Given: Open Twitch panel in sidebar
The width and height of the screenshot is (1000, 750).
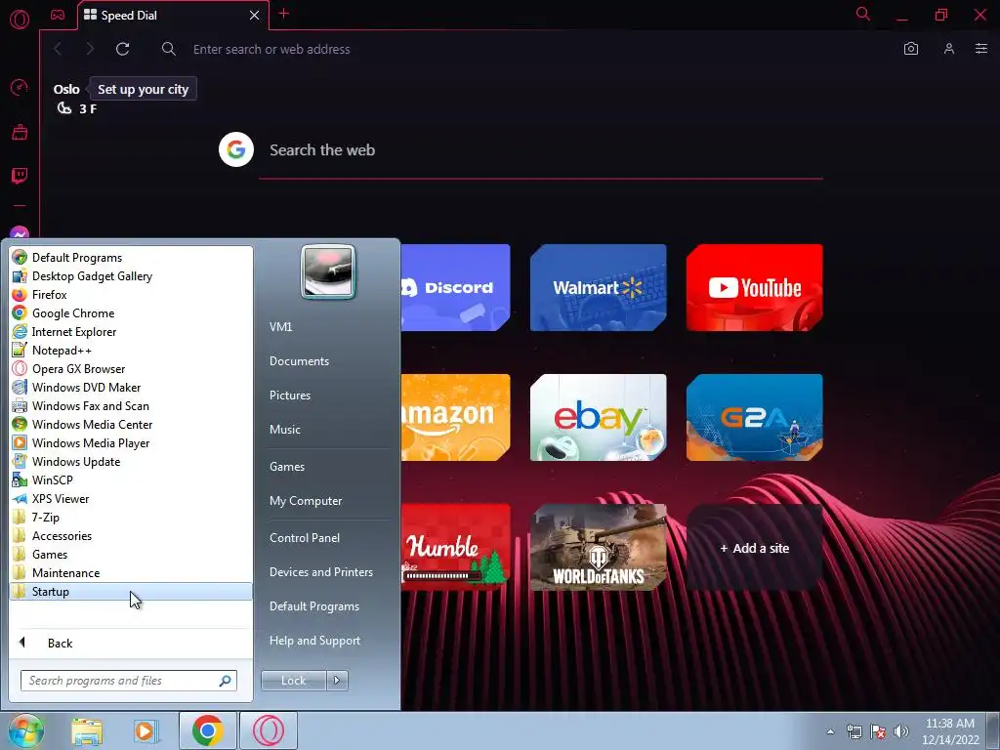Looking at the screenshot, I should click(20, 176).
